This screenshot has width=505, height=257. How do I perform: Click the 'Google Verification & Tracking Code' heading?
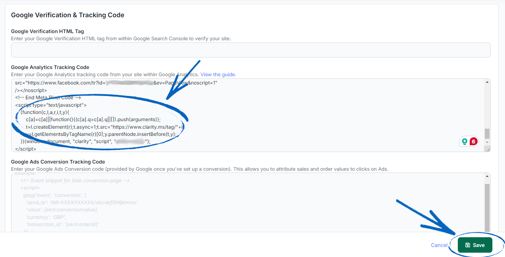[68, 15]
